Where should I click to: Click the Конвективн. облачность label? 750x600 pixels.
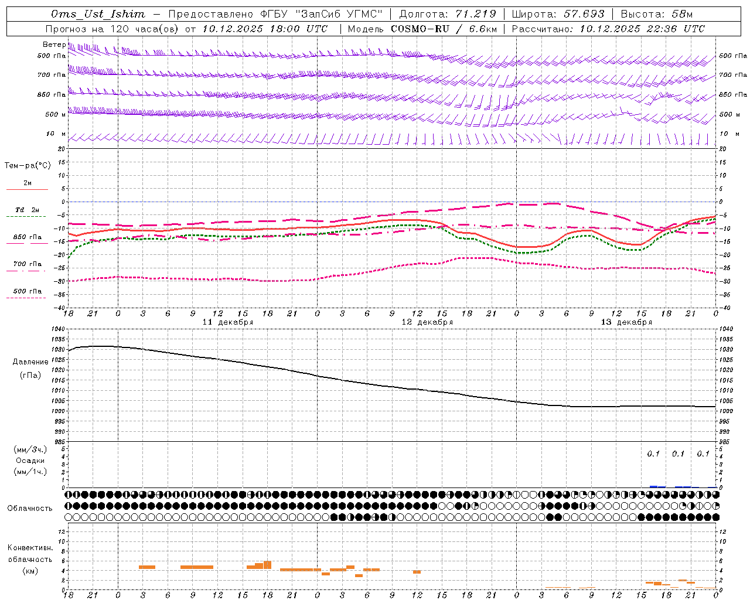click(x=30, y=553)
